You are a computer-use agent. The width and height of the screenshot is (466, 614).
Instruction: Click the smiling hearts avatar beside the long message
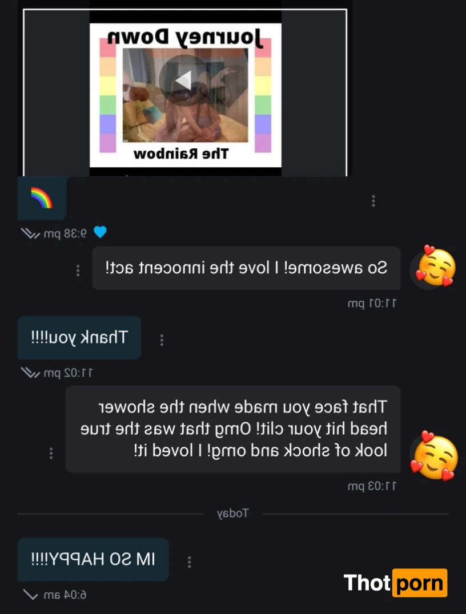coord(433,456)
